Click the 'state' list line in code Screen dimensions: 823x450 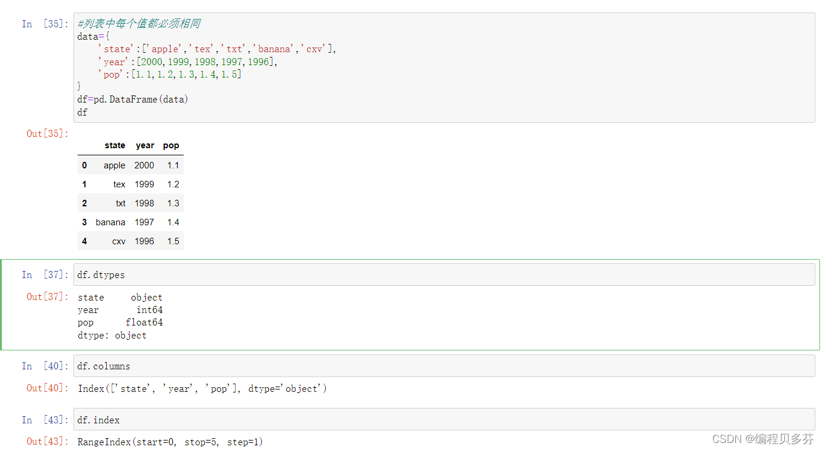point(217,49)
